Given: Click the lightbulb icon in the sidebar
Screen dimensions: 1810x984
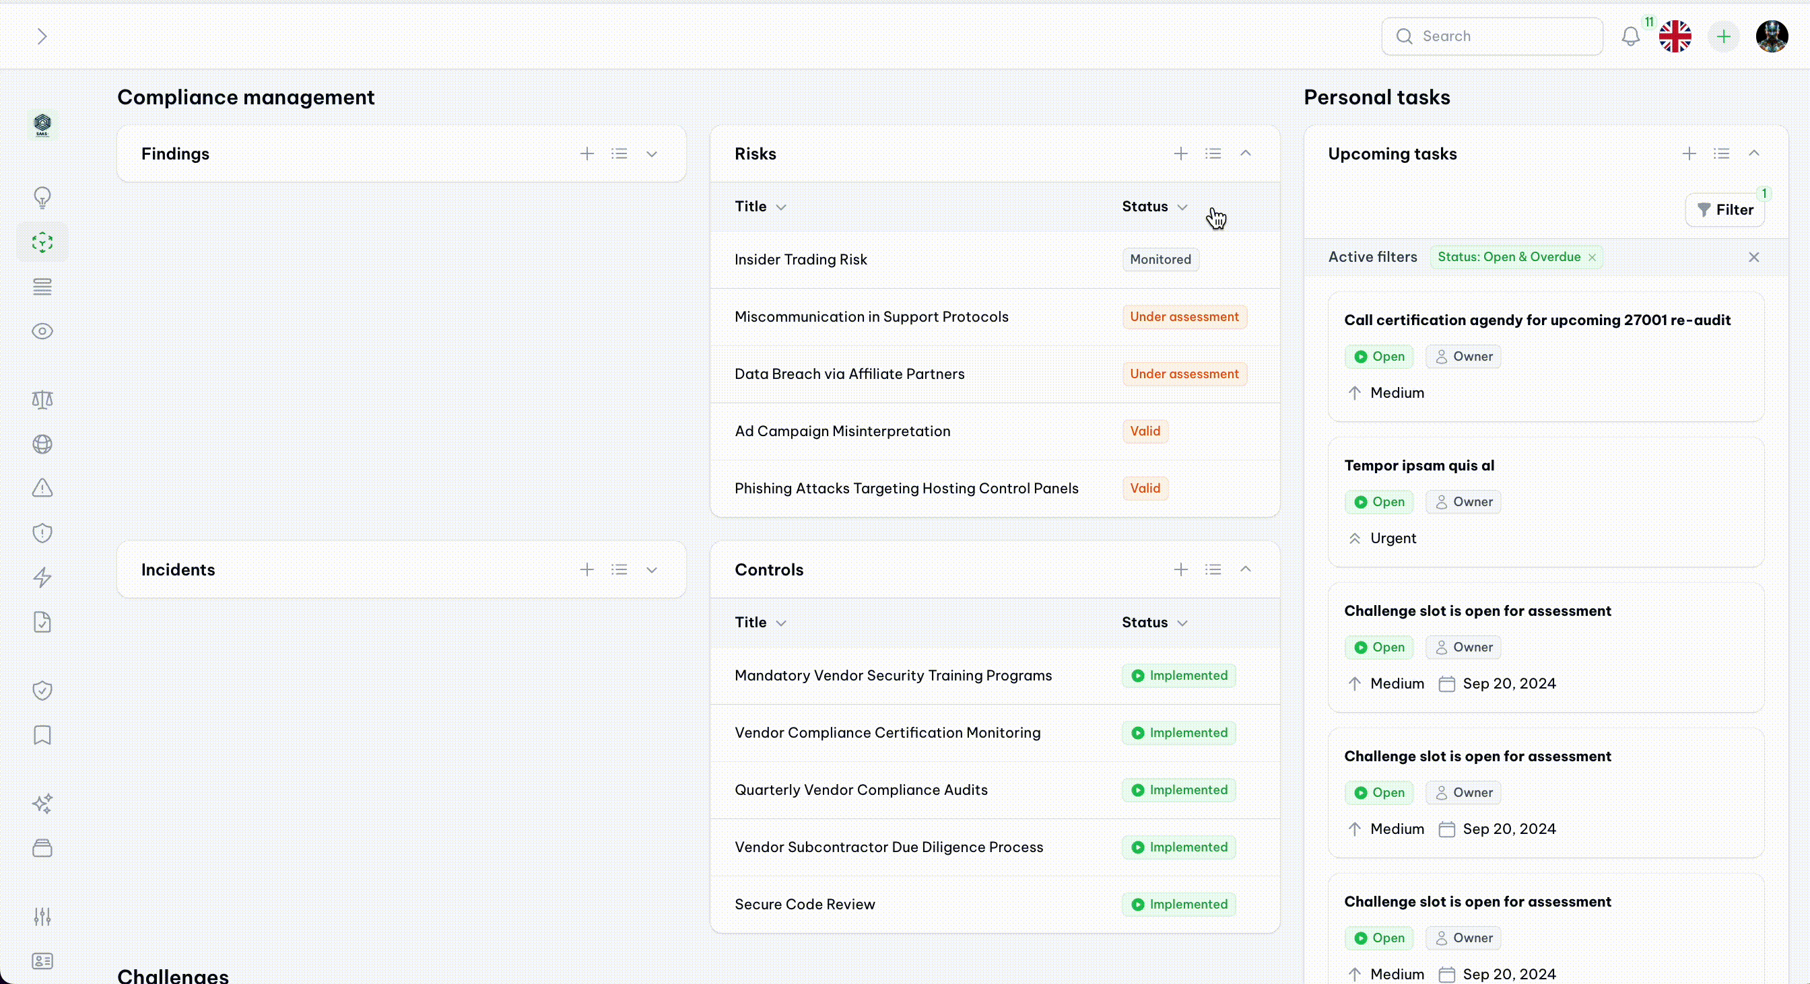Looking at the screenshot, I should click(42, 198).
